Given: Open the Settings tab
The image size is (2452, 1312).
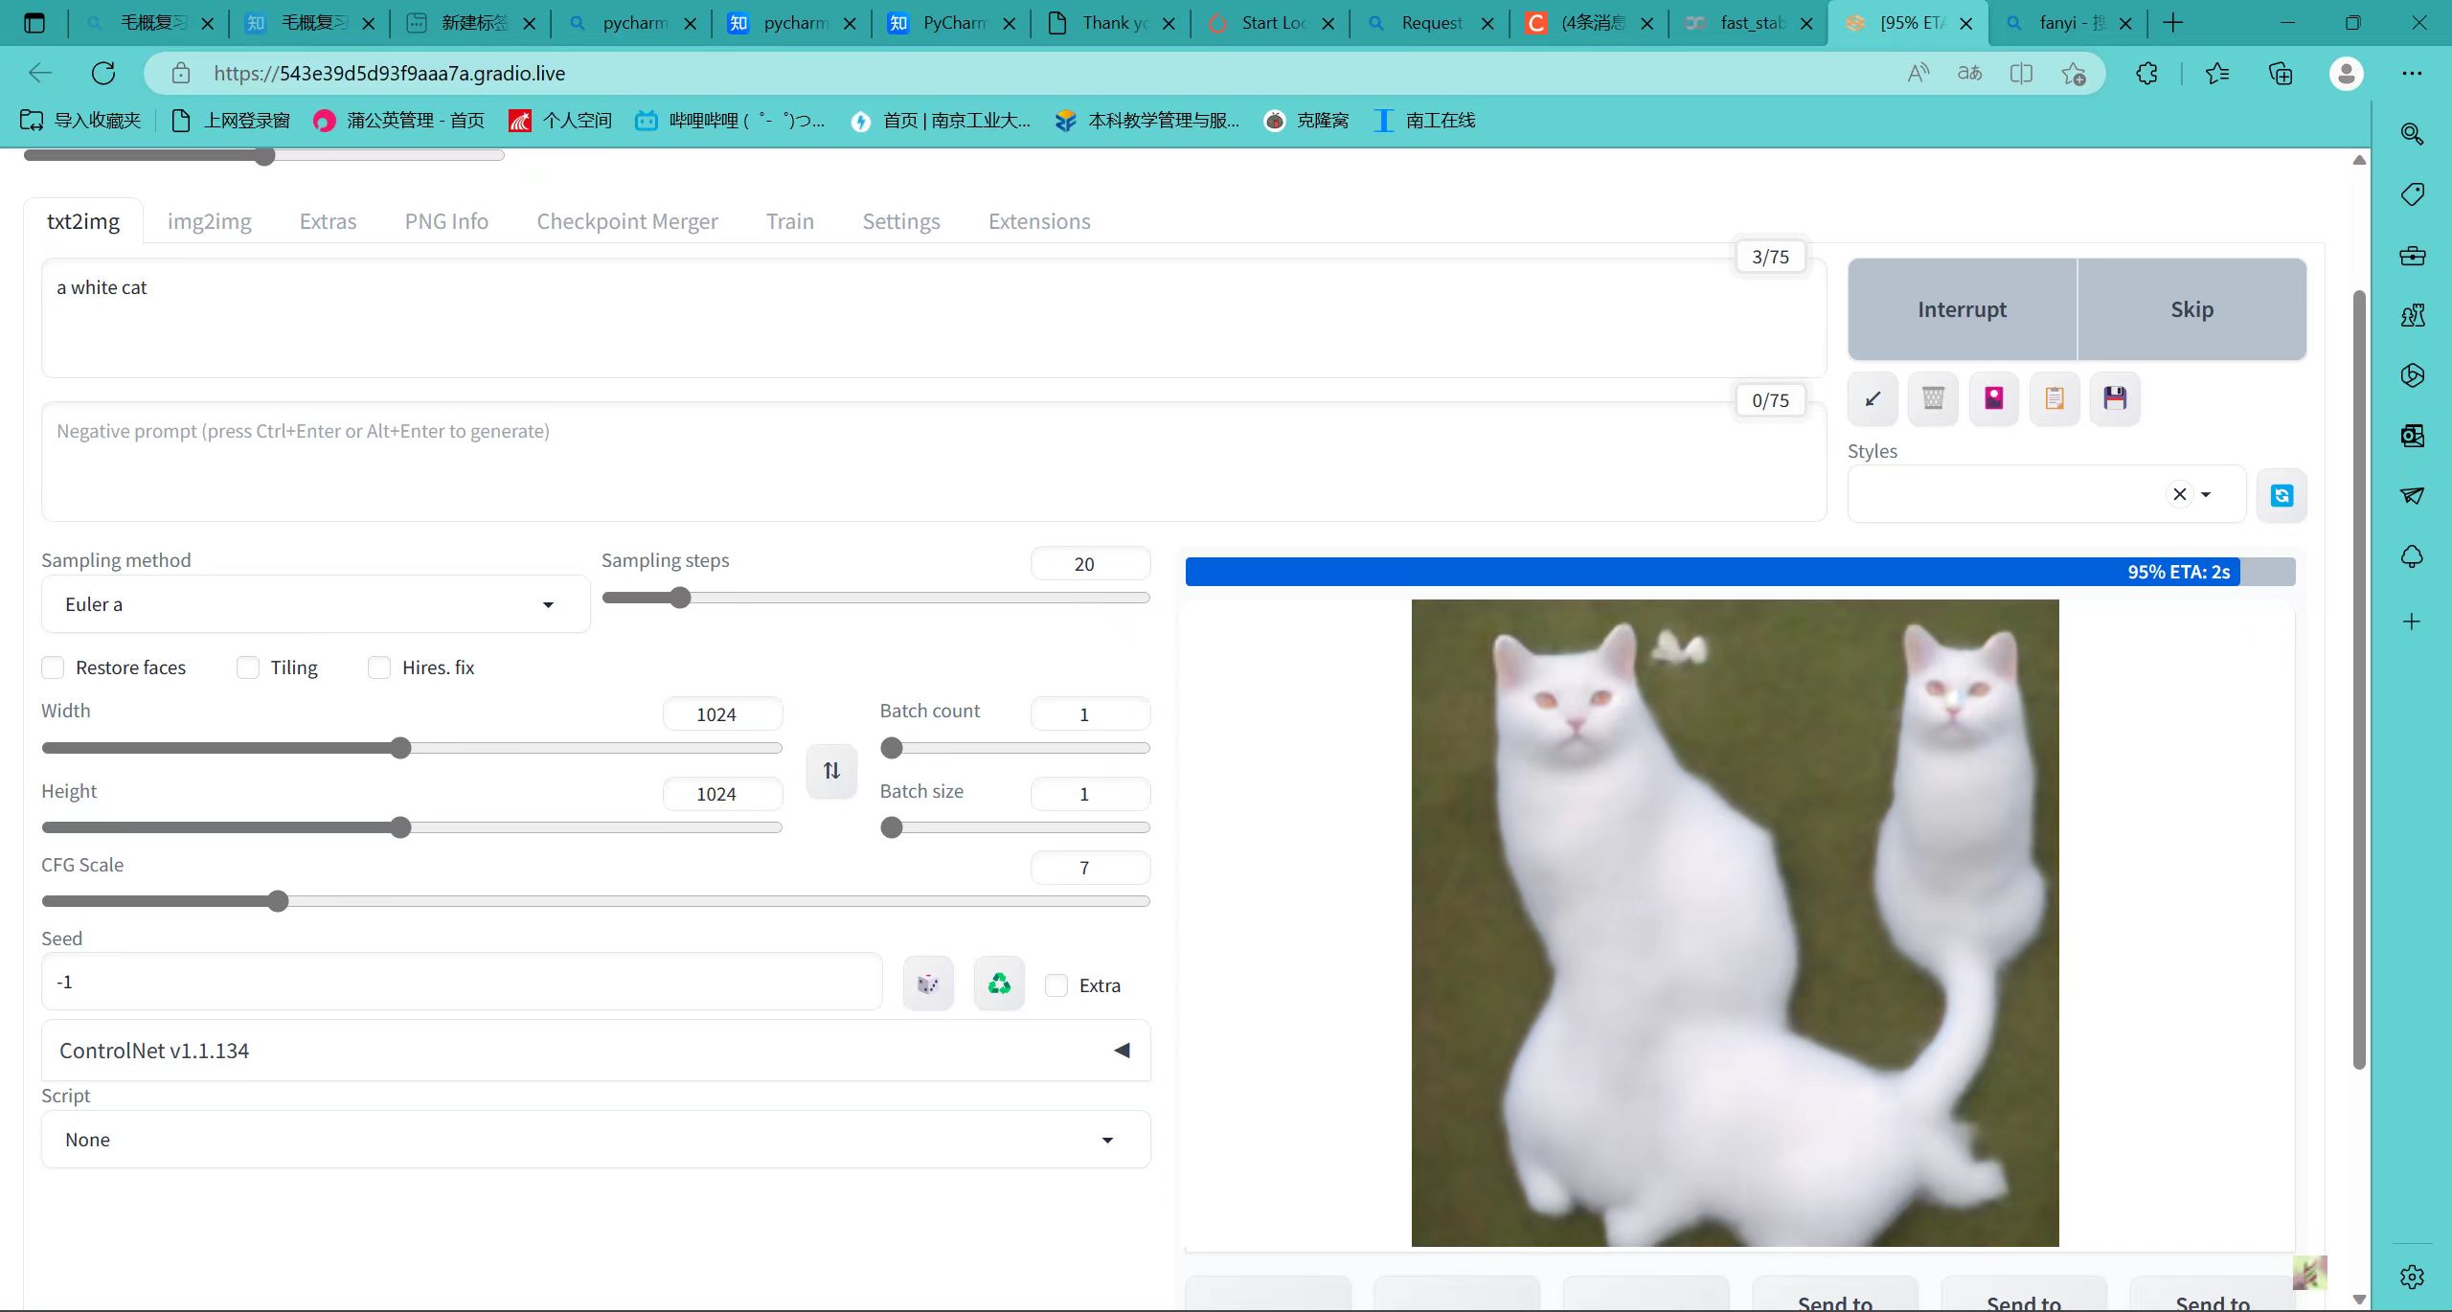Looking at the screenshot, I should (900, 221).
